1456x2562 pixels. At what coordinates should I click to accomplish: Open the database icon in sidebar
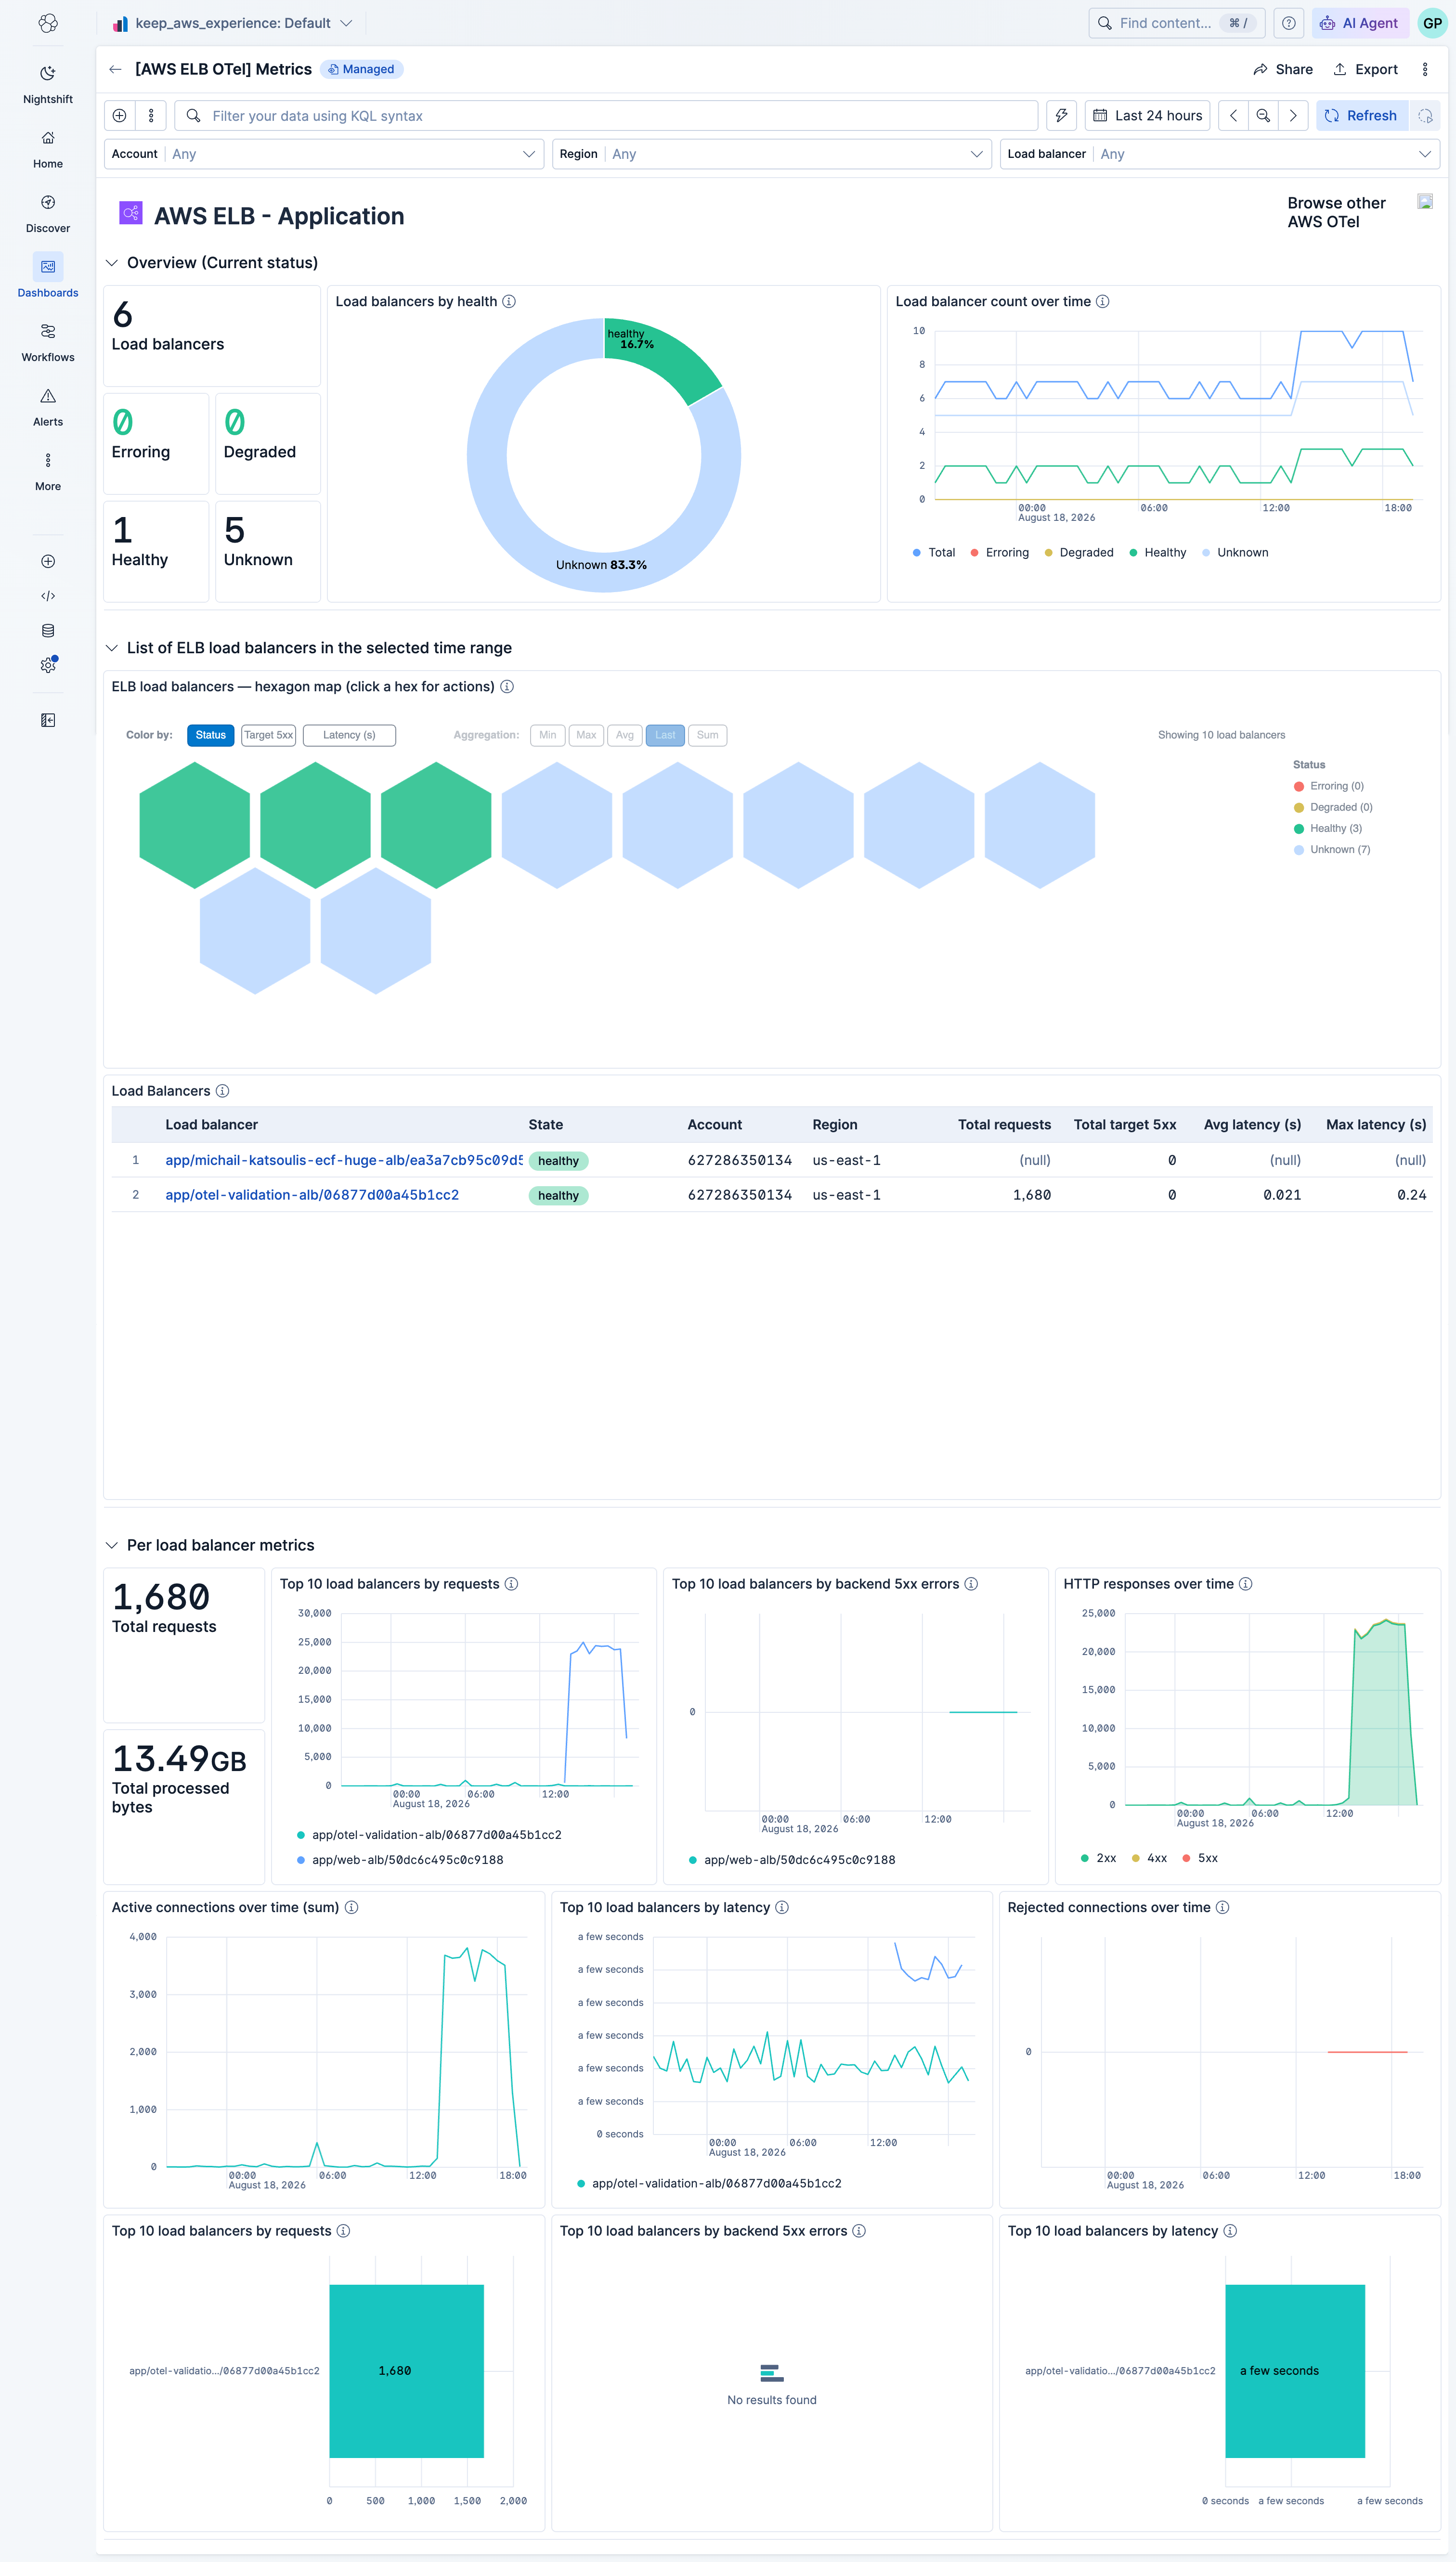[x=47, y=631]
